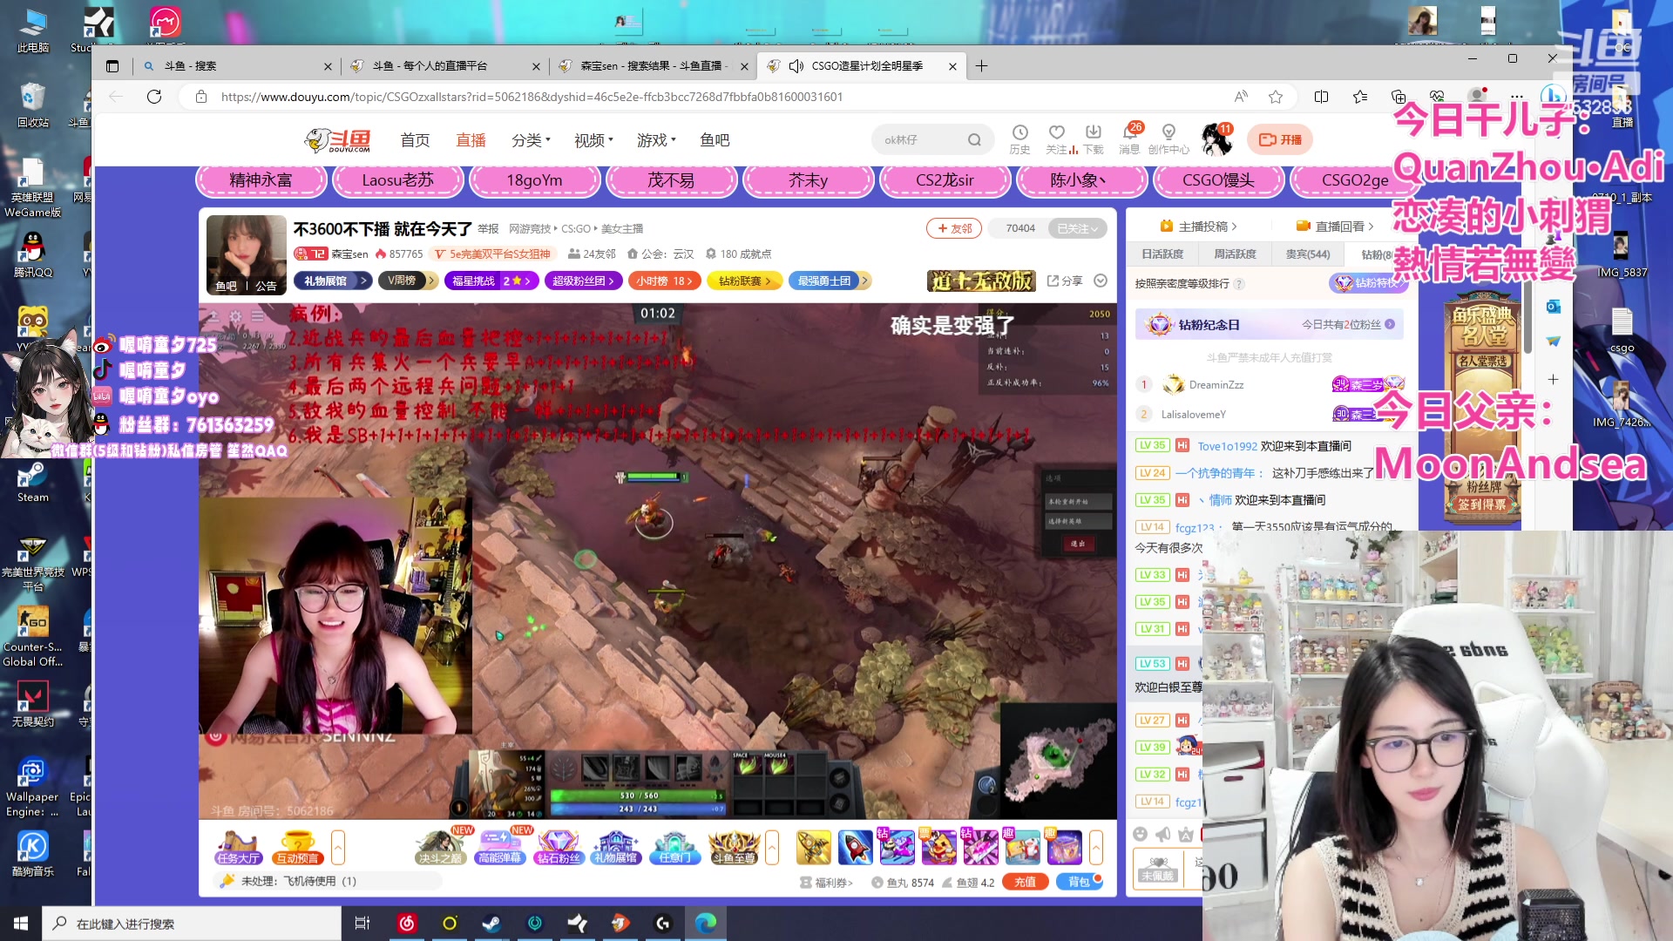This screenshot has width=1673, height=941.
Task: Open 决斗之巅 activity icon
Action: (441, 848)
